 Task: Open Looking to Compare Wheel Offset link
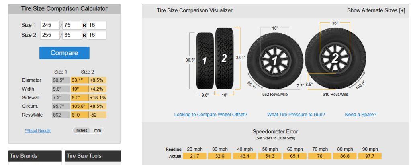point(211,115)
